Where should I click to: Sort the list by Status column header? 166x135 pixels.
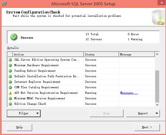point(101,54)
